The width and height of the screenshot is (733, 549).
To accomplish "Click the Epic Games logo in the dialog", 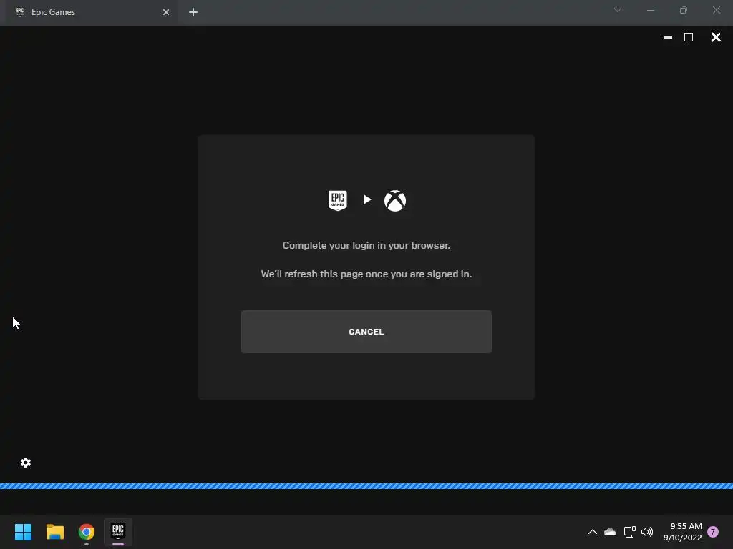I will [x=338, y=200].
